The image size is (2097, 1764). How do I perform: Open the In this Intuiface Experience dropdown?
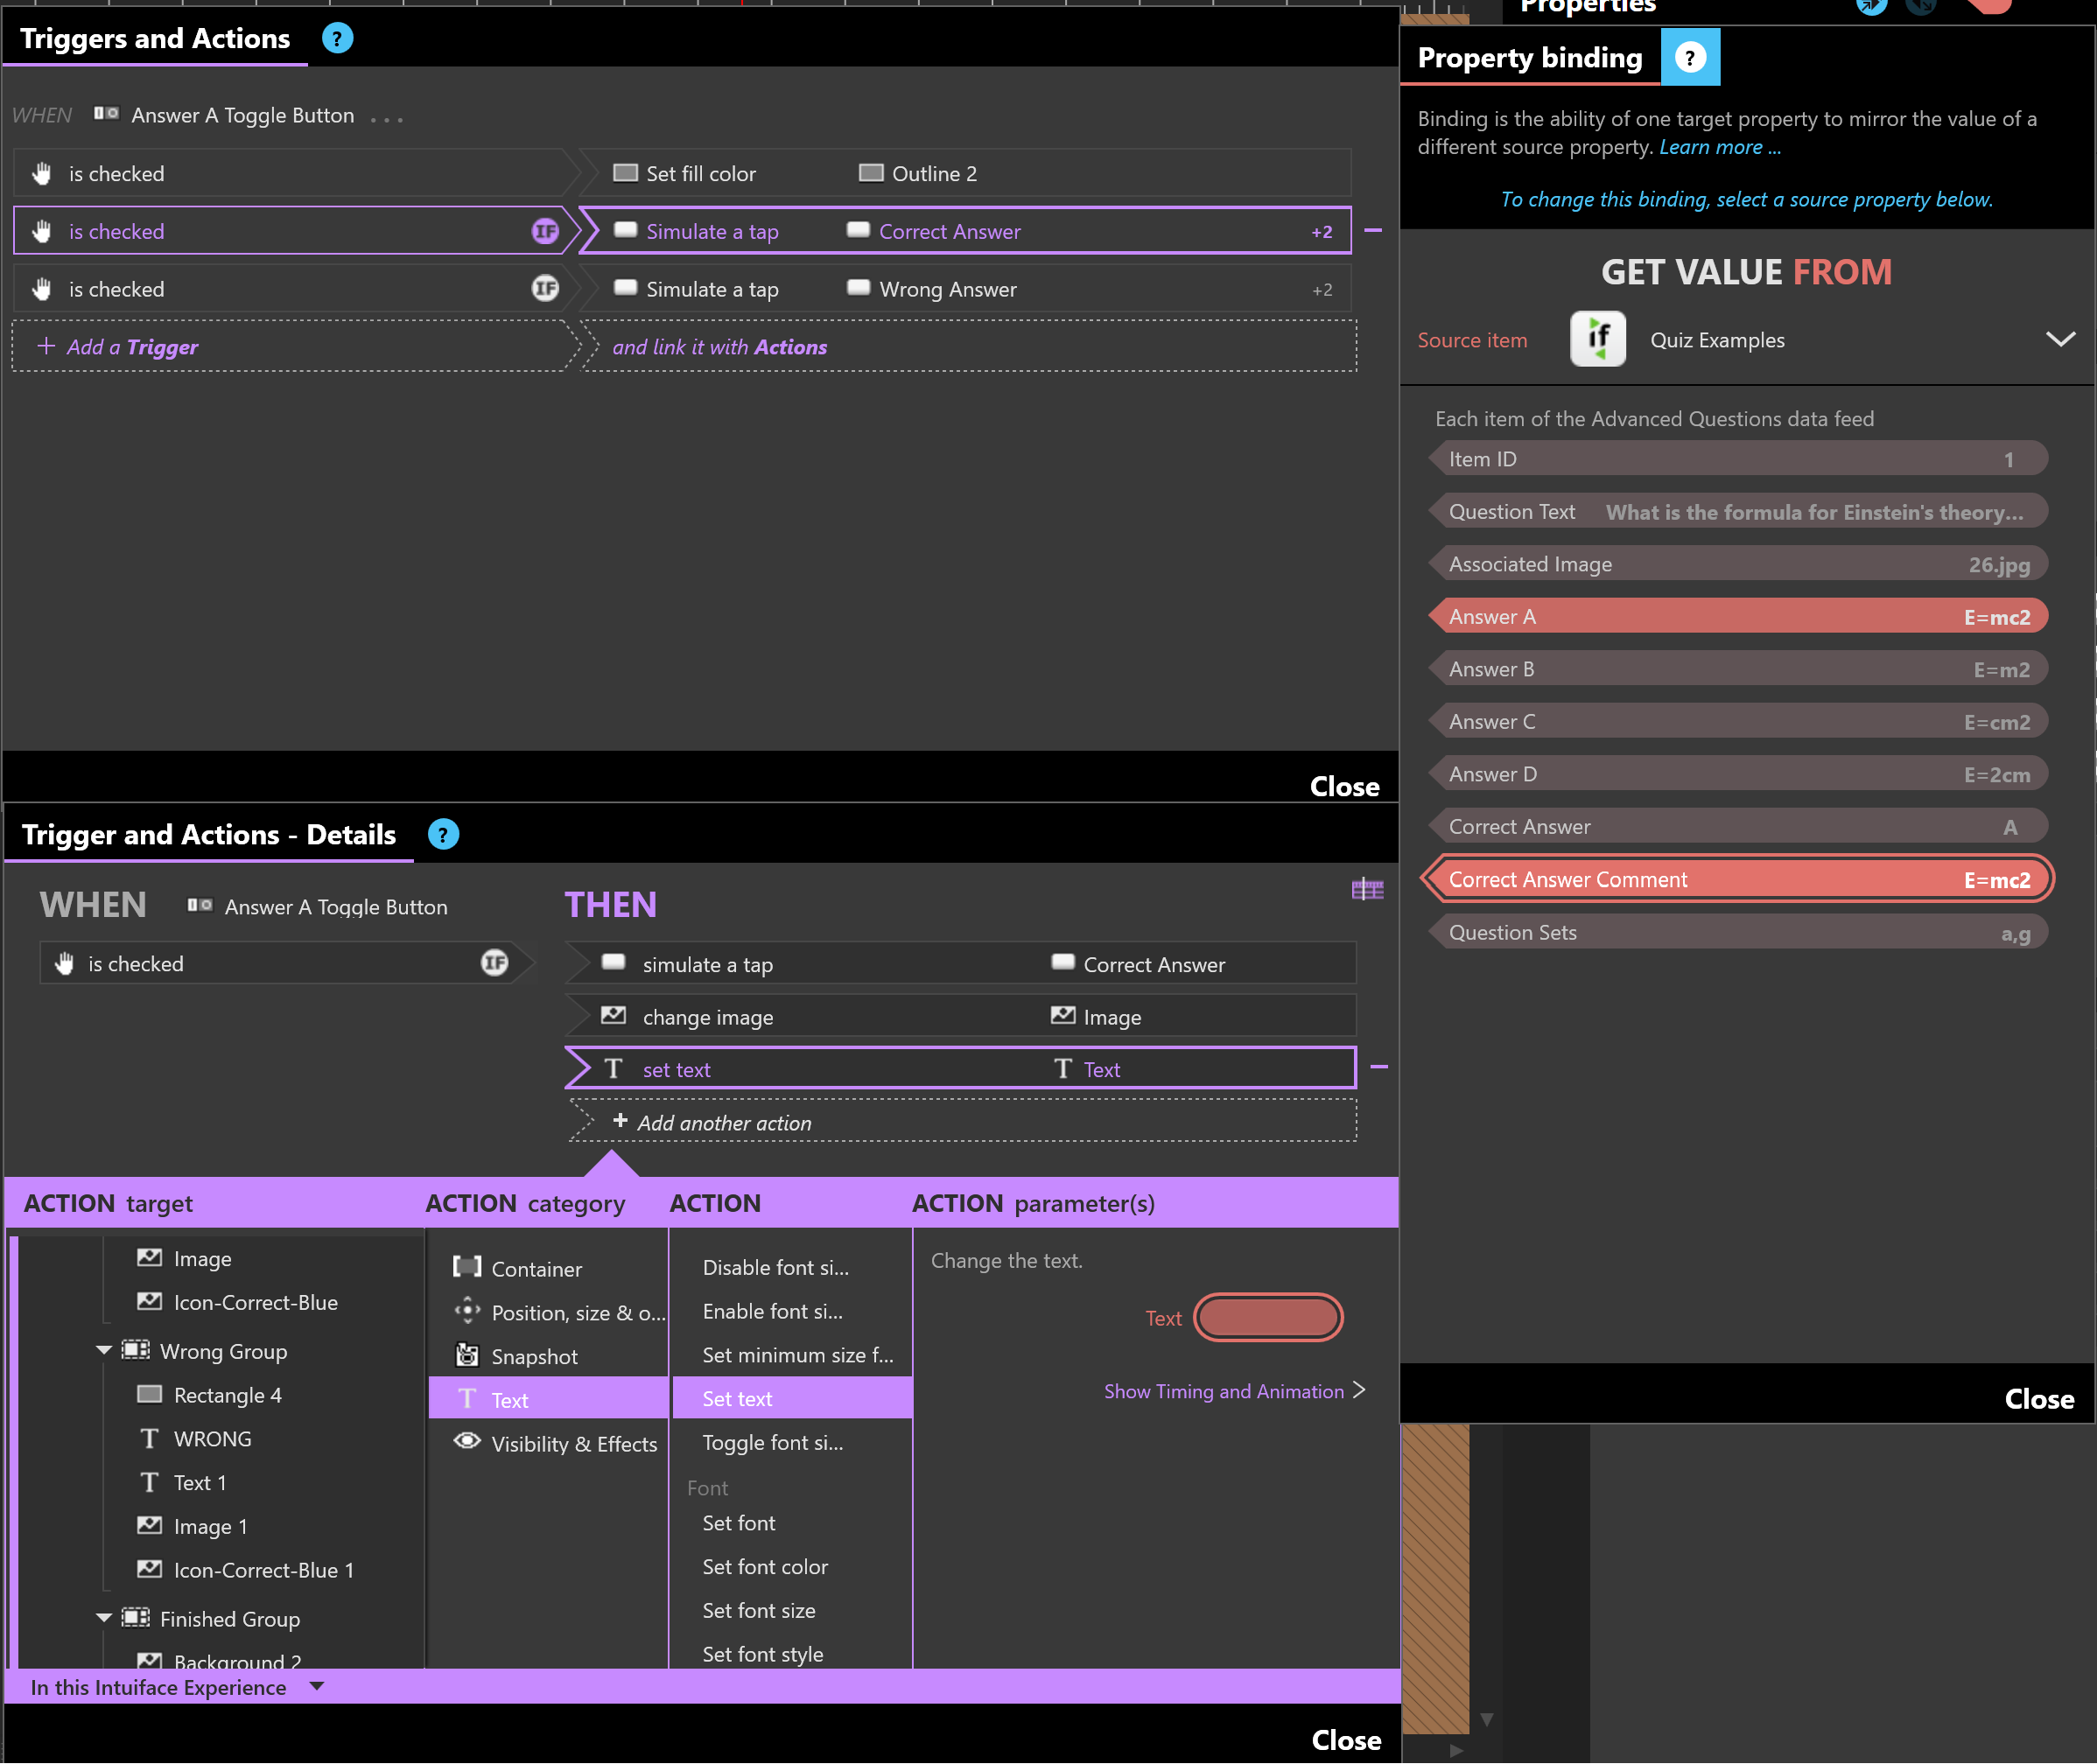[x=317, y=1687]
